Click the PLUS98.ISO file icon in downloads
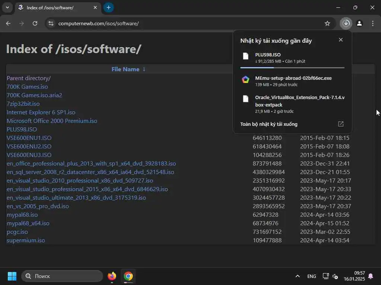Screen dimensions: 381x285 (246, 56)
